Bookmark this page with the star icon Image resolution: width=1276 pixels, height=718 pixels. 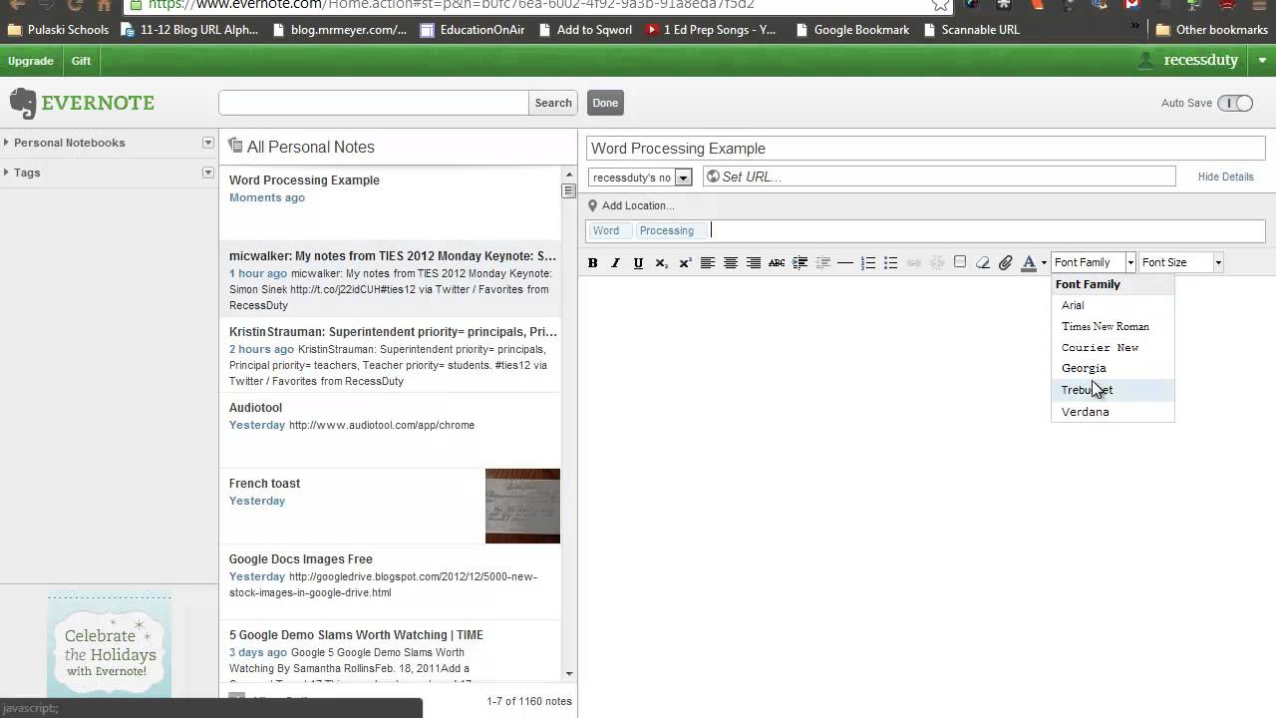pos(940,5)
